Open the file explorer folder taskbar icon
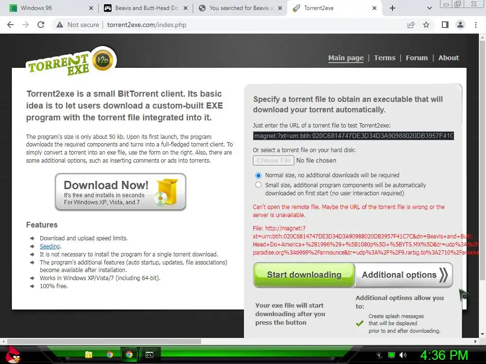 tap(89, 355)
